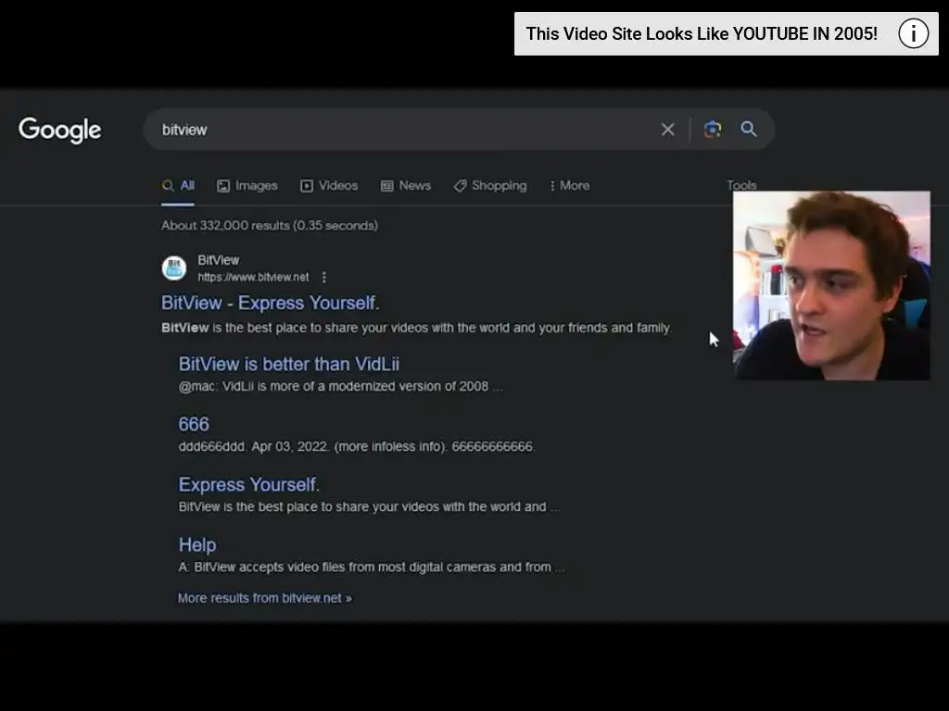The width and height of the screenshot is (949, 711).
Task: Open the '666' sub-result link
Action: tap(194, 424)
